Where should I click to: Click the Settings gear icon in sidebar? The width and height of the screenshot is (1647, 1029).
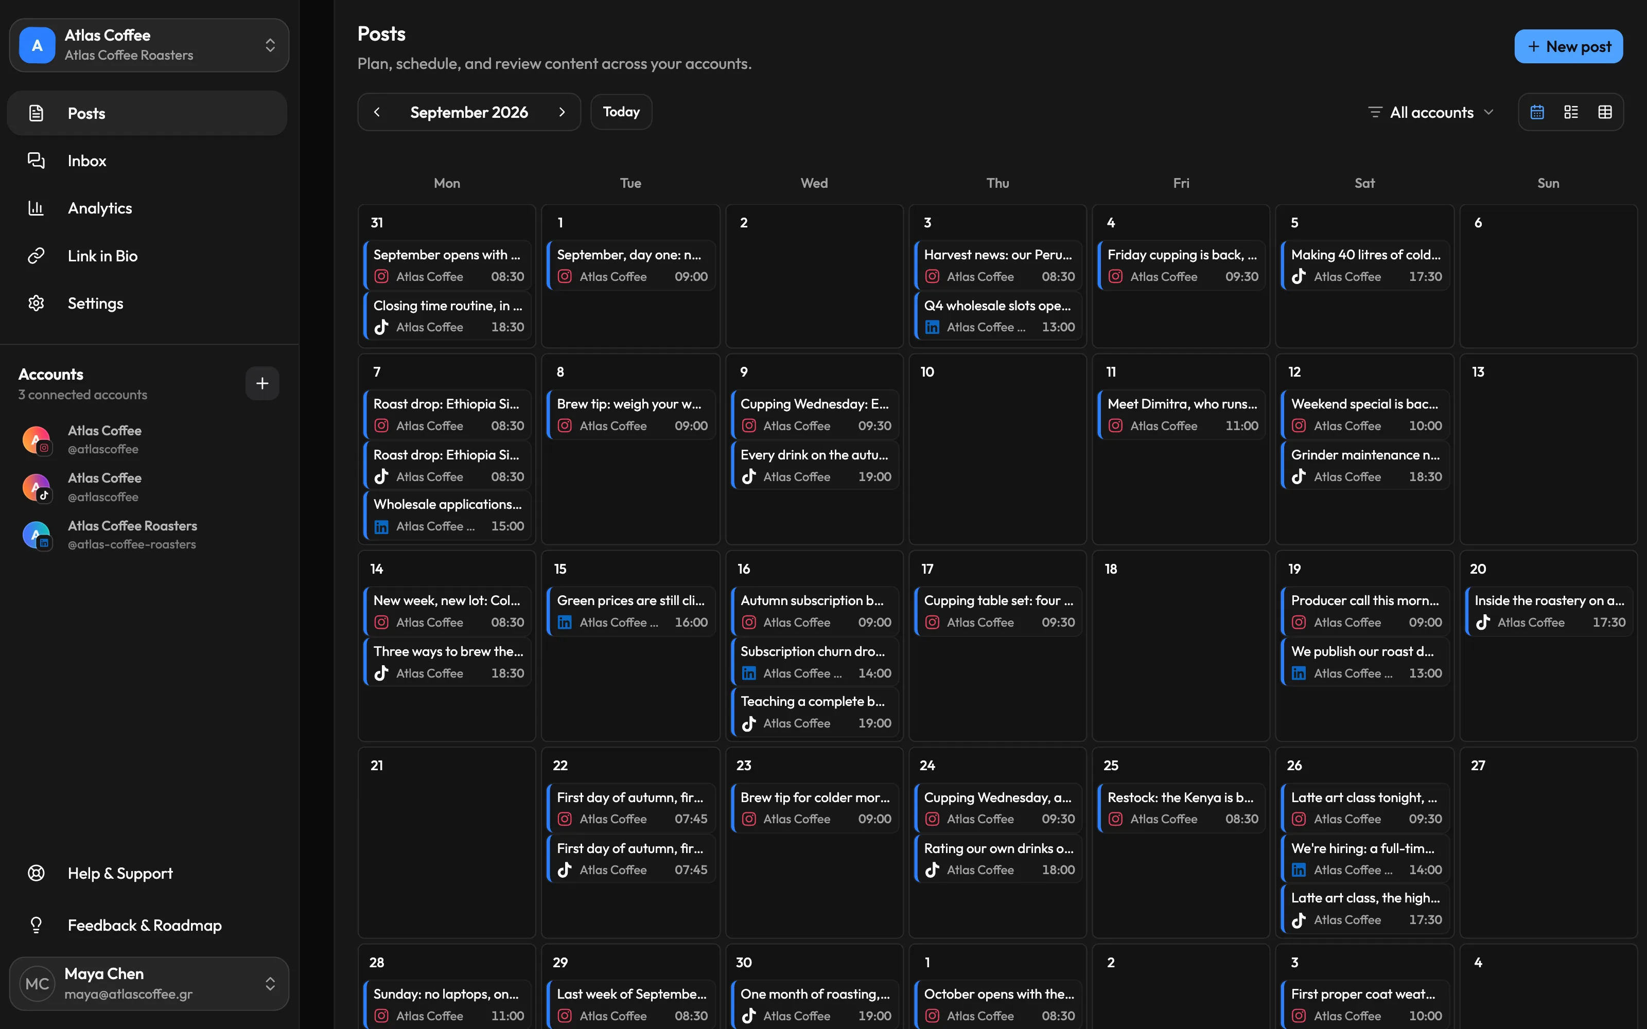coord(36,304)
